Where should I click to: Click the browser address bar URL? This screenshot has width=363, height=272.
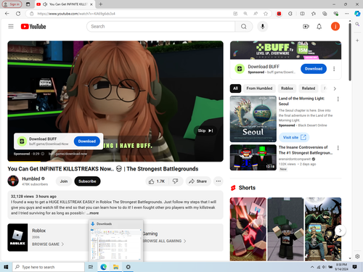[76, 14]
